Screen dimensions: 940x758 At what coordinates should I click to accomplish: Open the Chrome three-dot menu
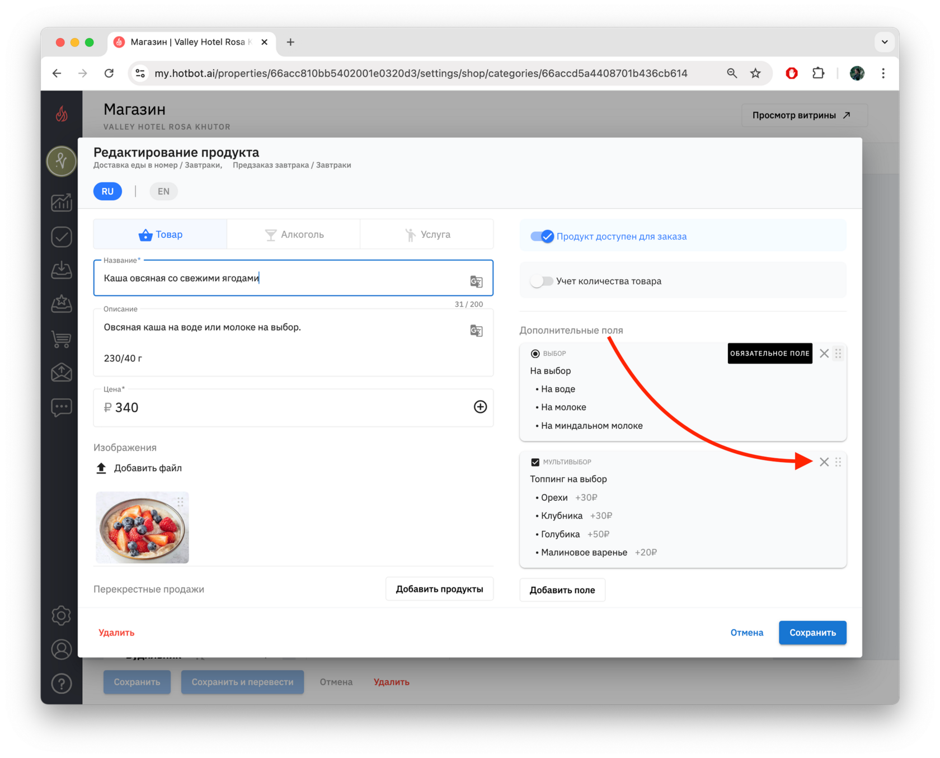point(883,73)
